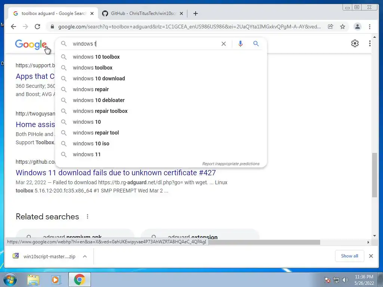Share this page icon in address bar
This screenshot has height=287, width=383.
coord(331,27)
